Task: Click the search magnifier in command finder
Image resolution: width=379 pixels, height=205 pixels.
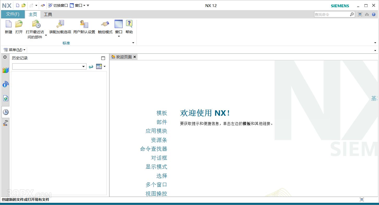Action: pyautogui.click(x=352, y=15)
